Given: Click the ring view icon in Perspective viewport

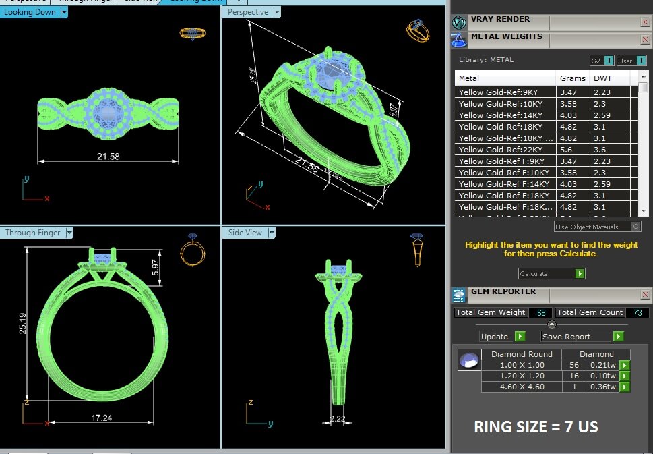Looking at the screenshot, I should [x=417, y=30].
